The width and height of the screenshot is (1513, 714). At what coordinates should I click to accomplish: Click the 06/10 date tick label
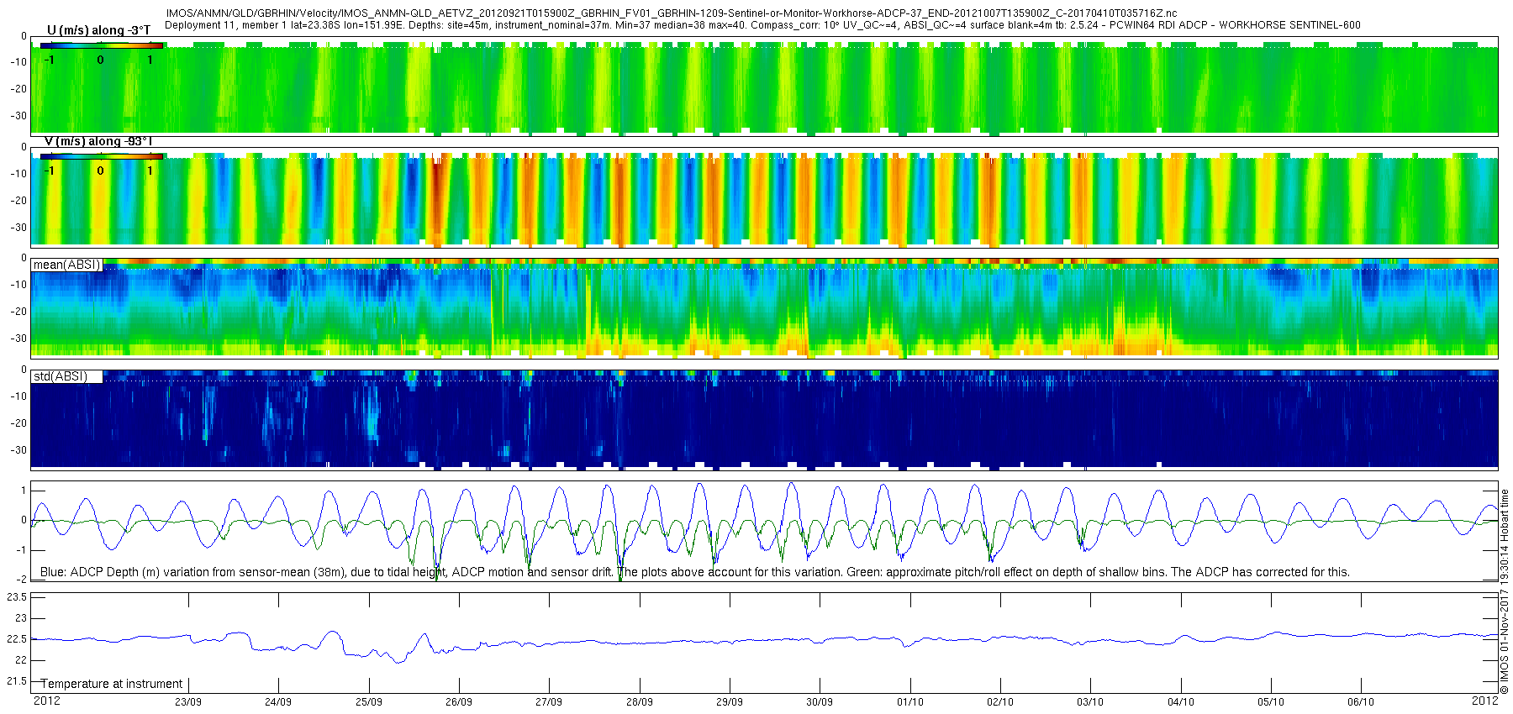(1361, 702)
